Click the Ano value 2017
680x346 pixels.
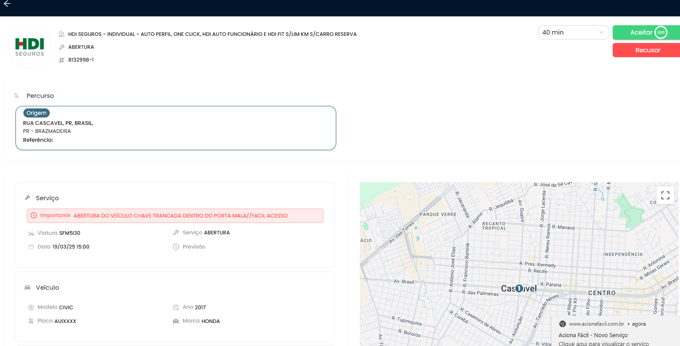coord(200,307)
